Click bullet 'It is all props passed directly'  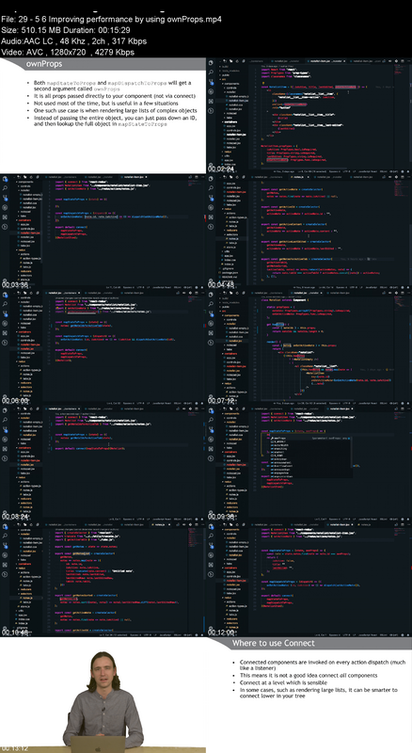[114, 96]
